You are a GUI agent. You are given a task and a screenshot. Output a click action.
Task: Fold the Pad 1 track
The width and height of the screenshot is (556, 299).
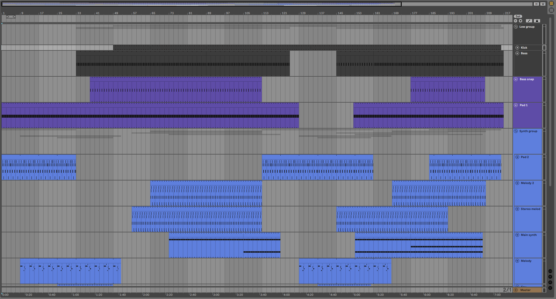point(516,105)
